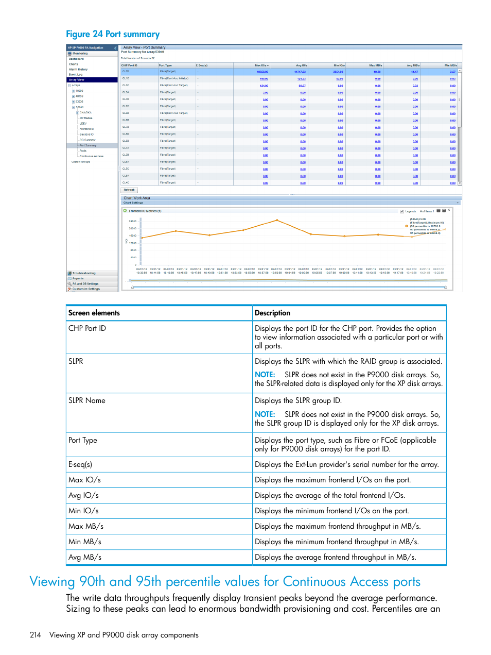Click the Monitoring section monitor icon

coord(69,53)
